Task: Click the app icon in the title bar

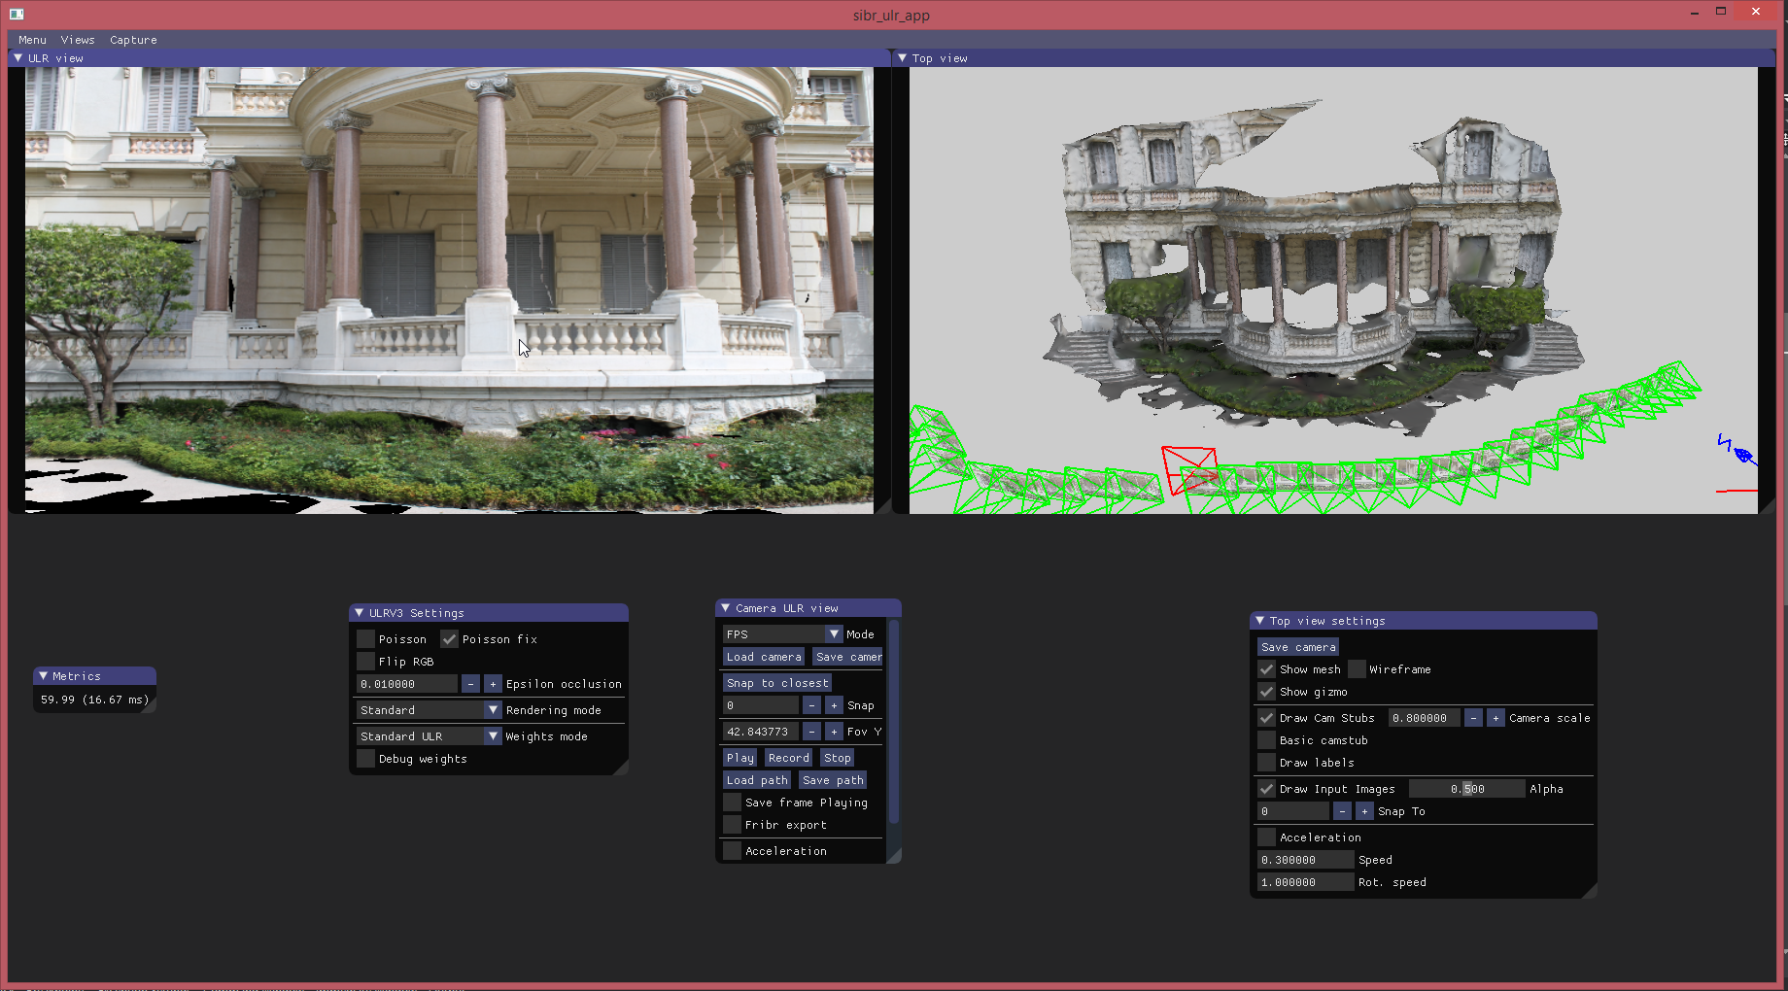Action: [x=17, y=14]
